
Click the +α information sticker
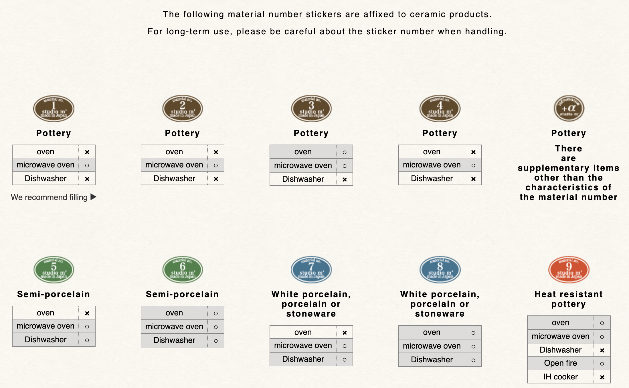569,108
